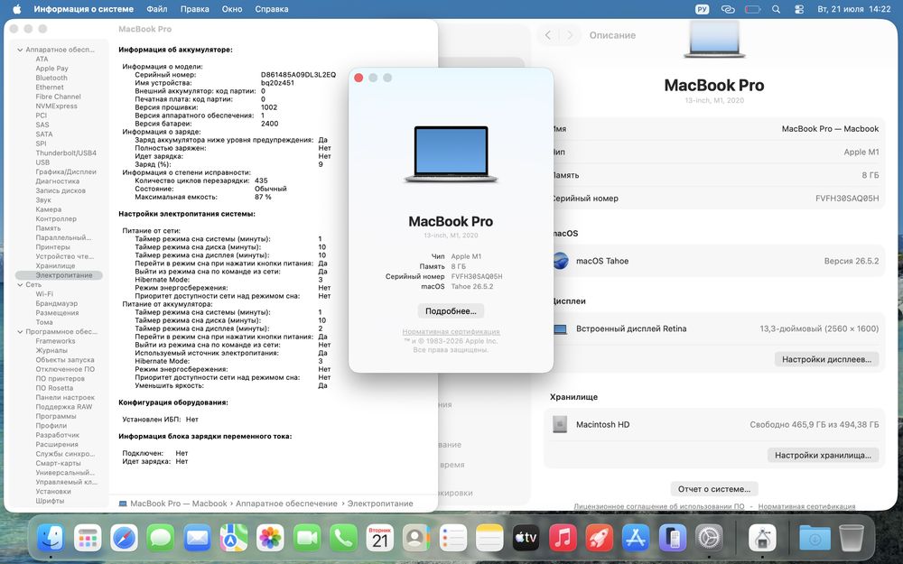Screen dimensions: 903x564
Task: Click the menu bar date and time
Action: [x=854, y=9]
